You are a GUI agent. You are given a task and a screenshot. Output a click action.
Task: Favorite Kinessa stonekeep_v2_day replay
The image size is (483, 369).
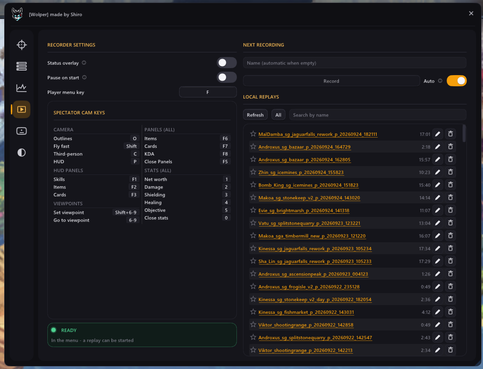[x=253, y=299]
